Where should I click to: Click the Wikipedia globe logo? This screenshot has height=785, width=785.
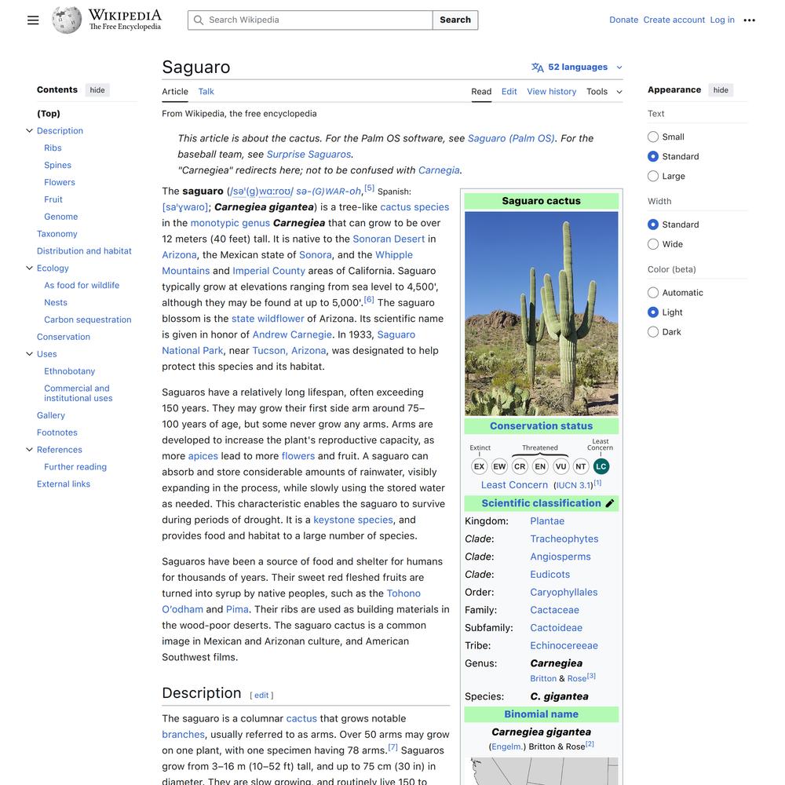67,20
